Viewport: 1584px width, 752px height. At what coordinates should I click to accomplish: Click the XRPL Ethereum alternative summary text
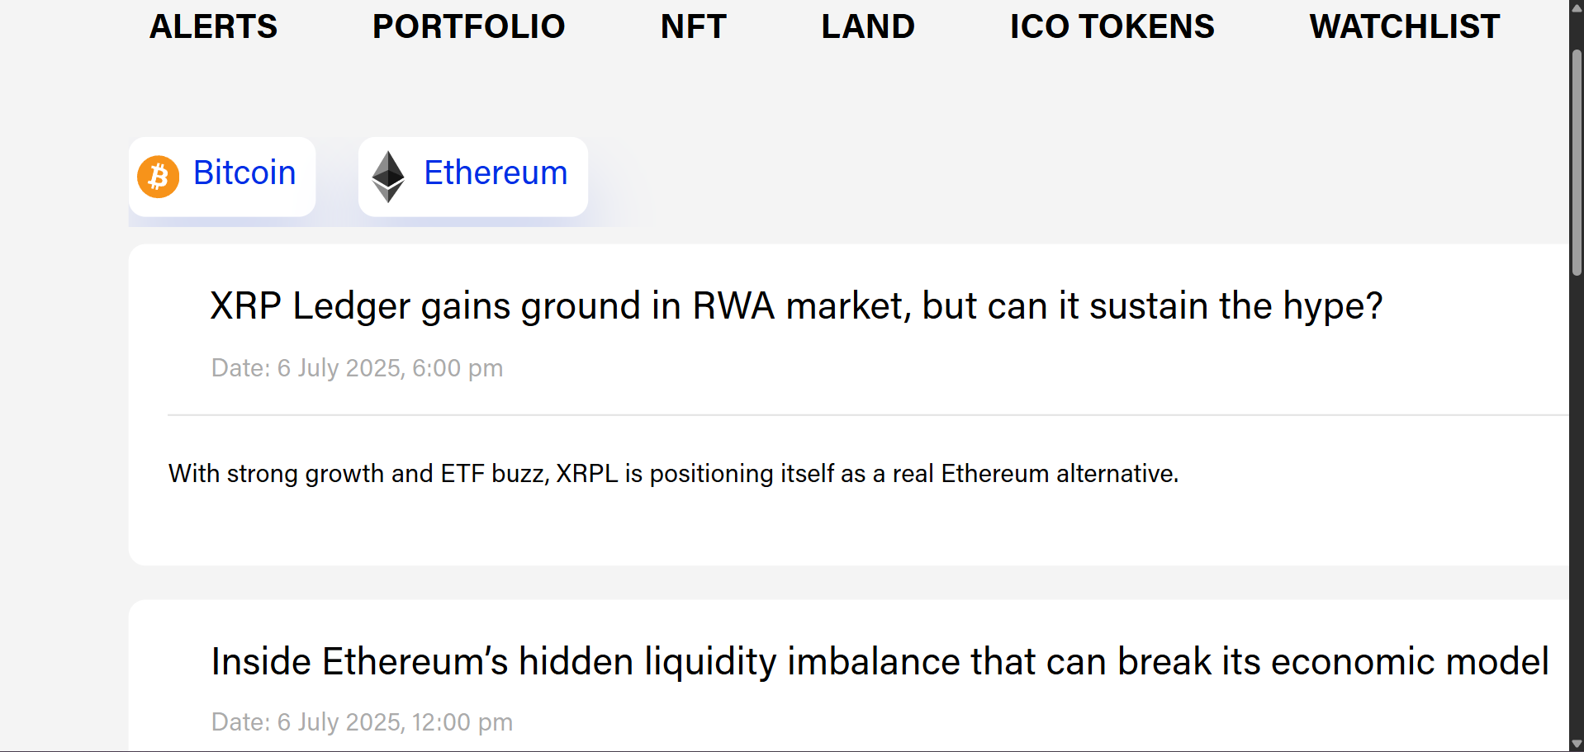673,473
